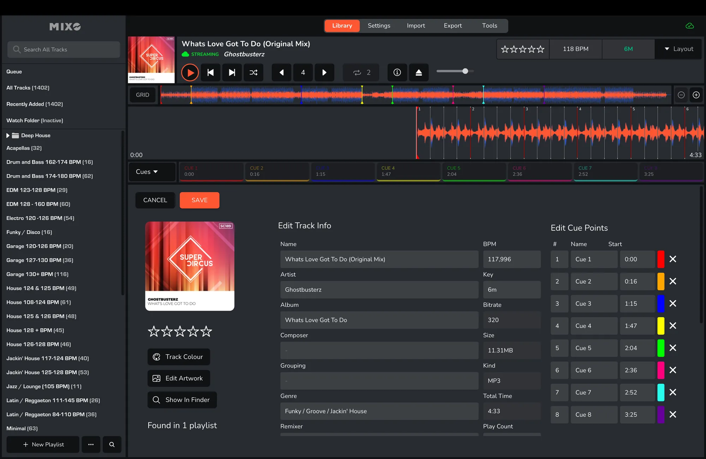Screen dimensions: 706x459
Task: Open the Layout dropdown
Action: 678,49
